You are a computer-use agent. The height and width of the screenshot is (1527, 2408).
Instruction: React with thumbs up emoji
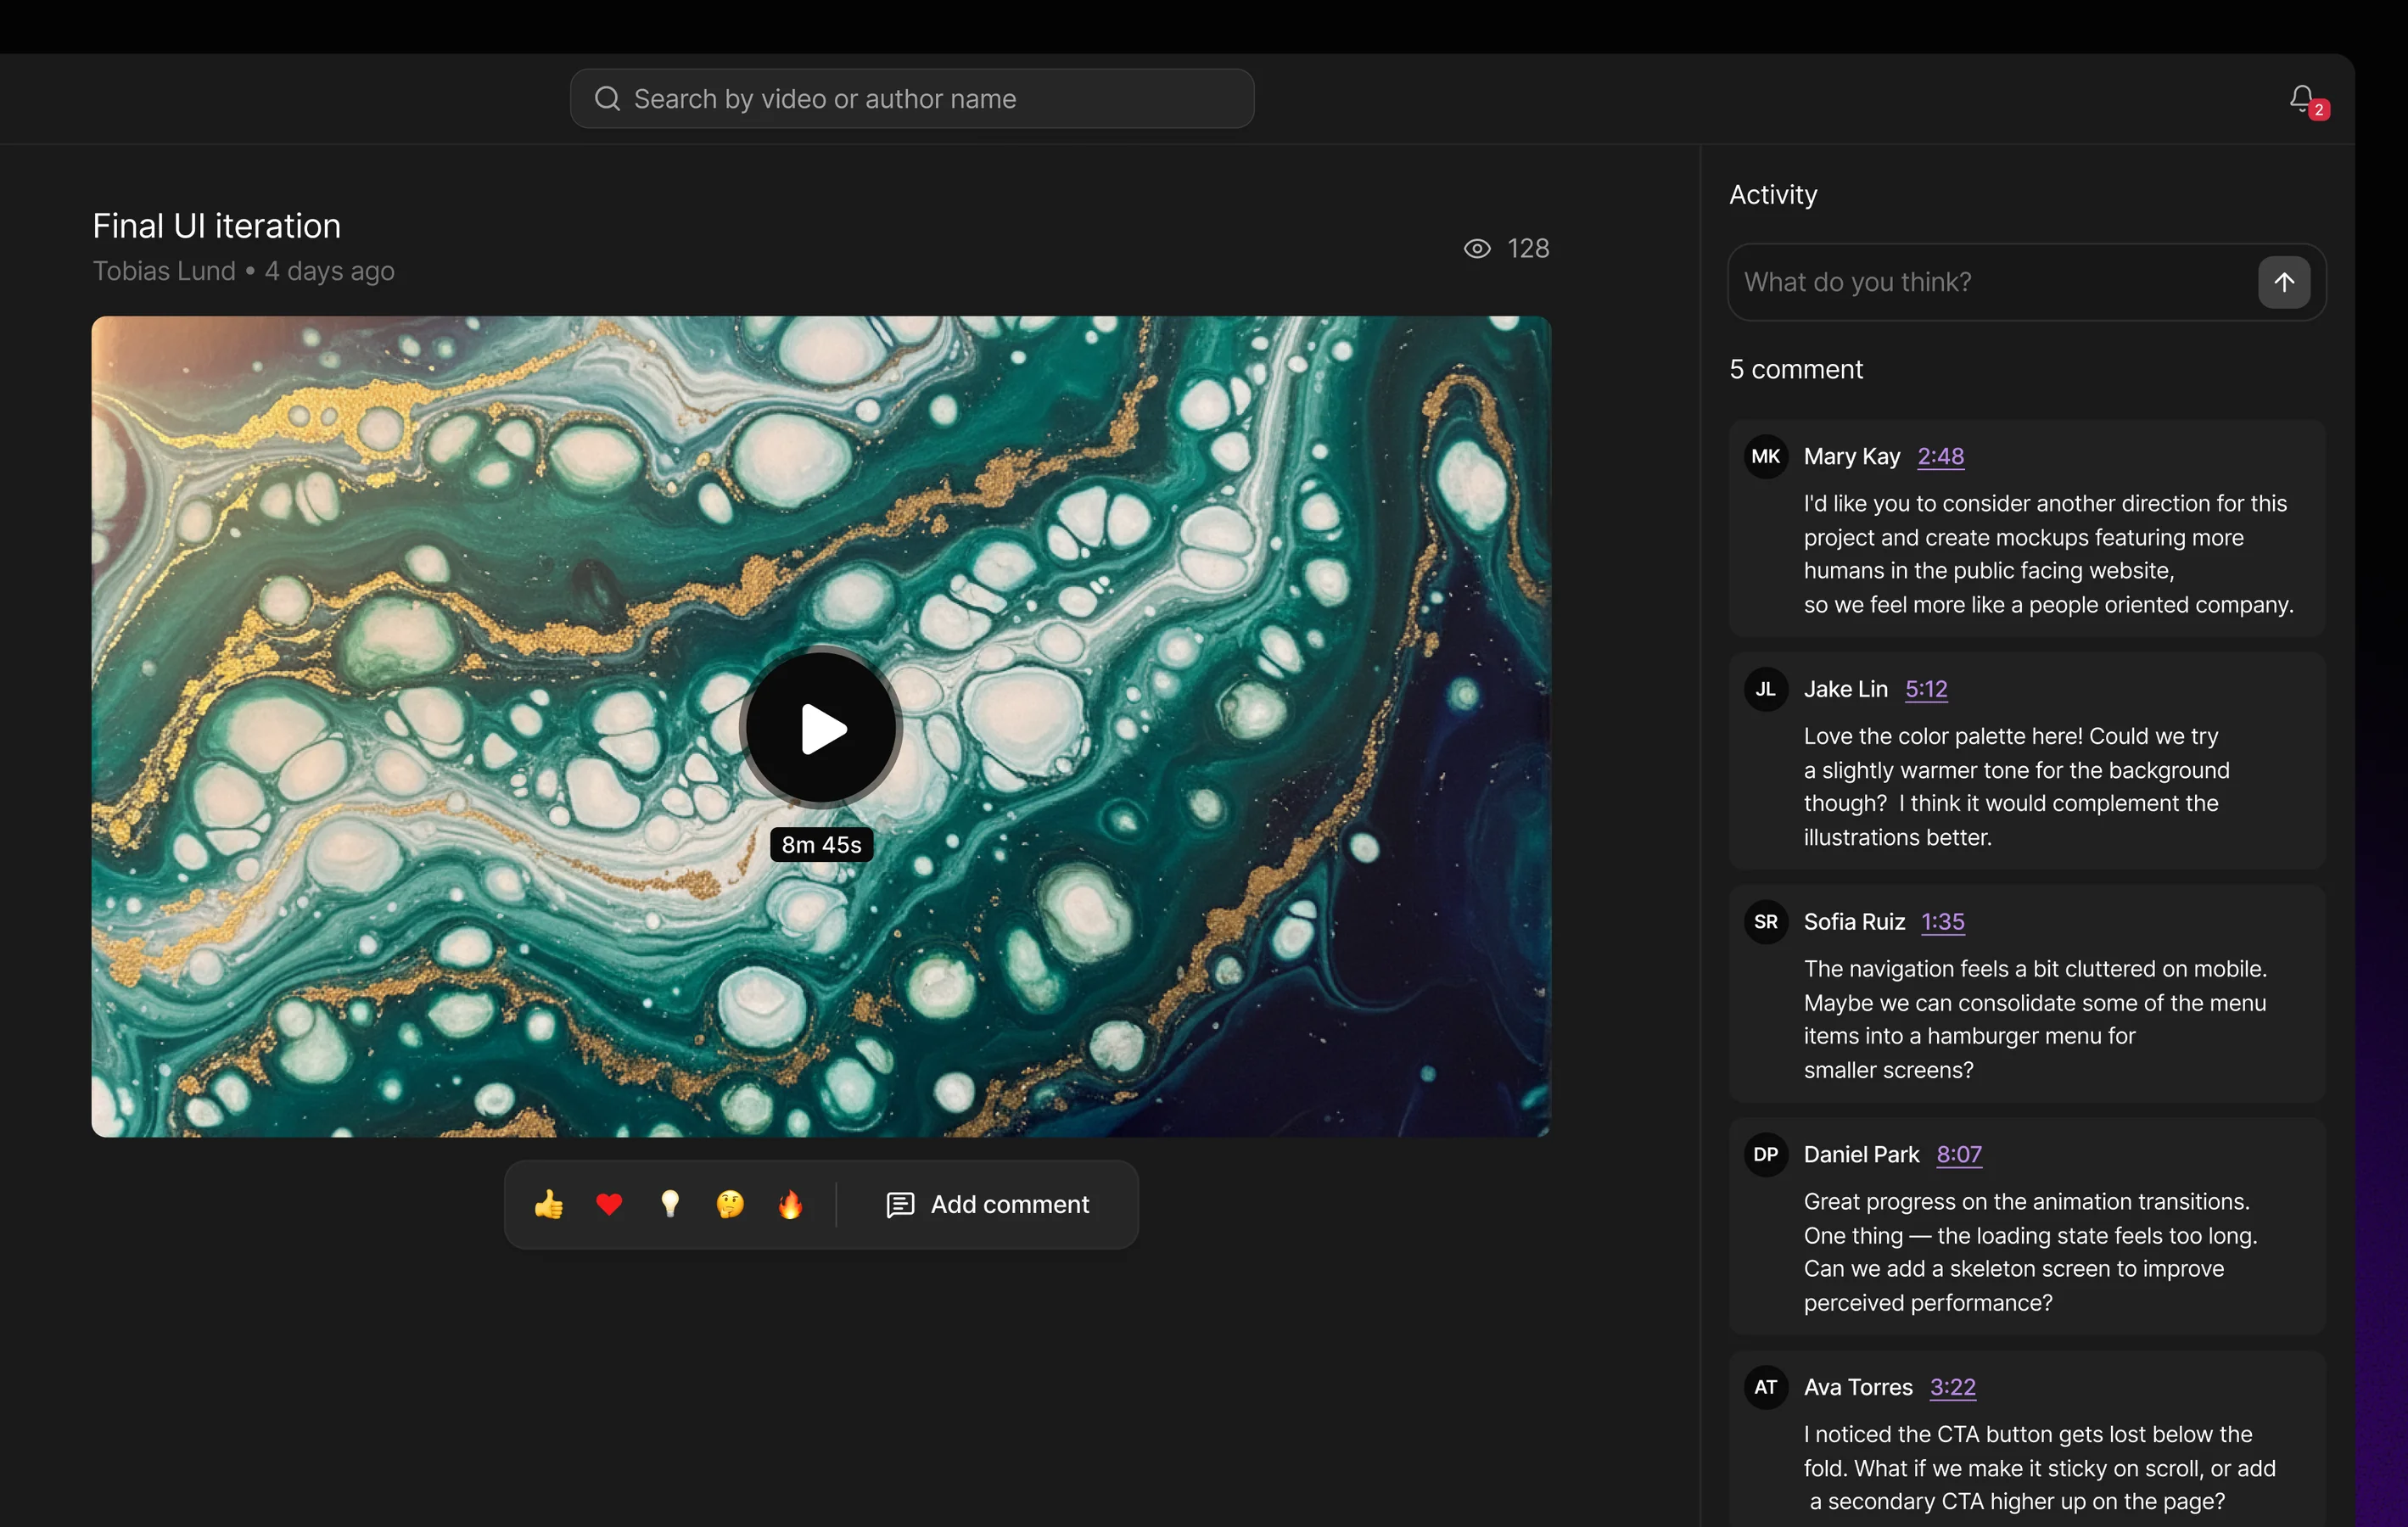(549, 1204)
